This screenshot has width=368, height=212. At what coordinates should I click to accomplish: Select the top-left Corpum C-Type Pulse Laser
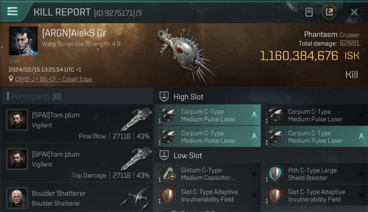(x=207, y=115)
